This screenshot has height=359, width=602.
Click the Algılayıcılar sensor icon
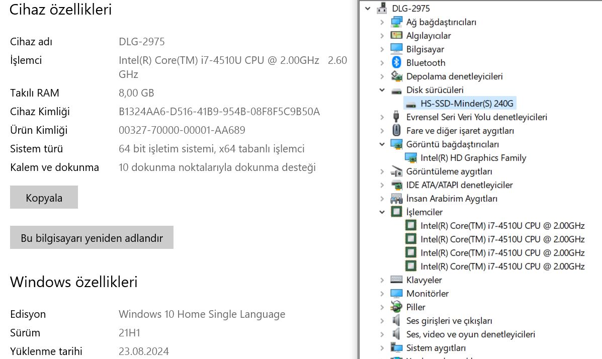pyautogui.click(x=396, y=35)
